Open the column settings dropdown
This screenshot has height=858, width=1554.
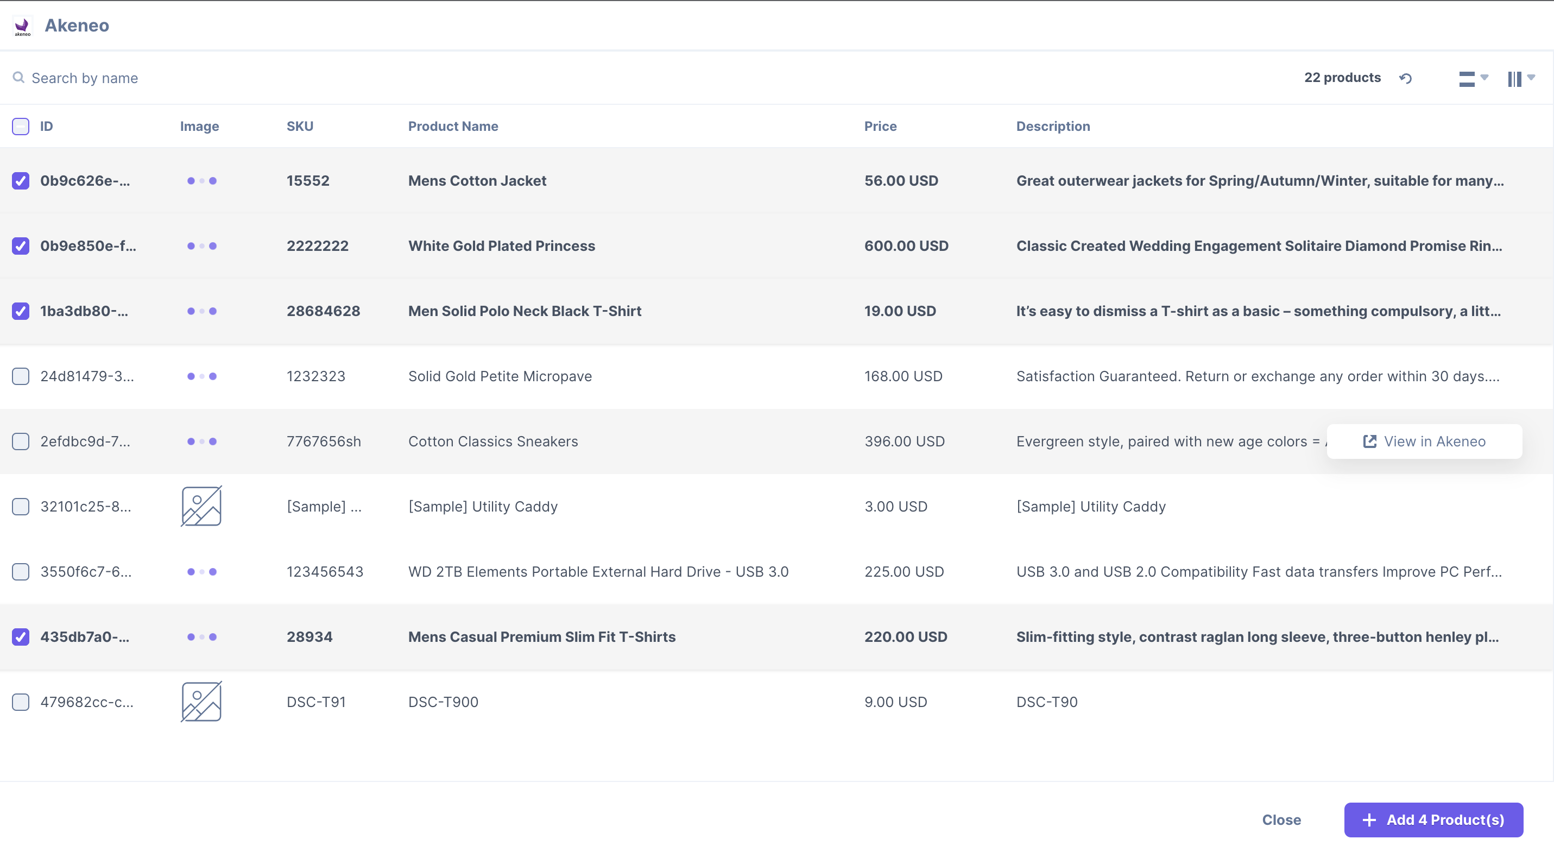(1521, 78)
